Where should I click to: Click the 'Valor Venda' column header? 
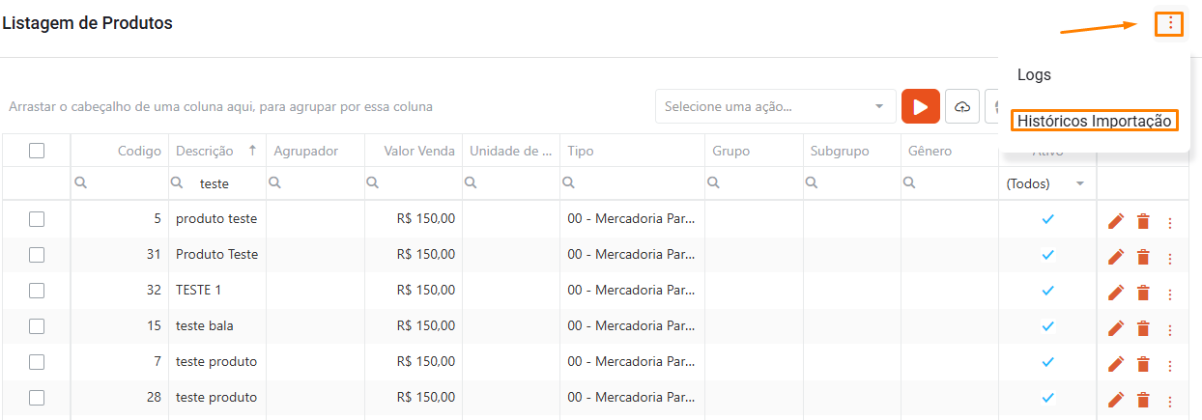pos(418,151)
